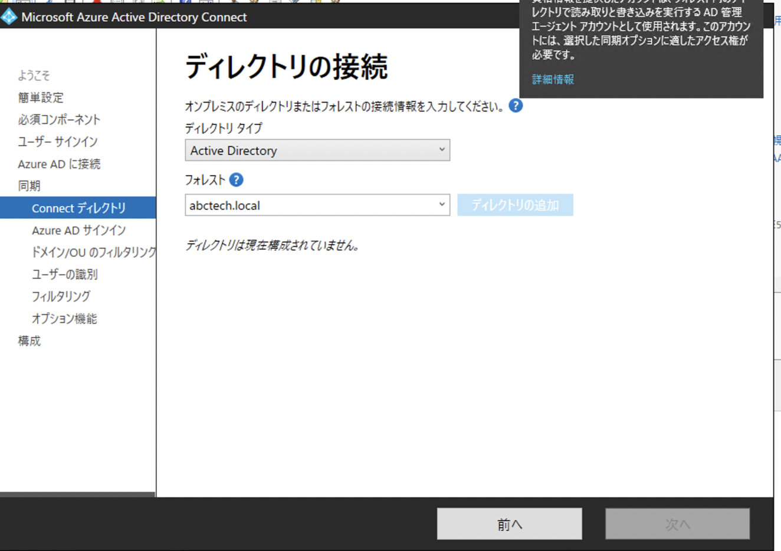Click inside the abctech.local forest field
Screen dimensions: 781x551
(x=295, y=205)
